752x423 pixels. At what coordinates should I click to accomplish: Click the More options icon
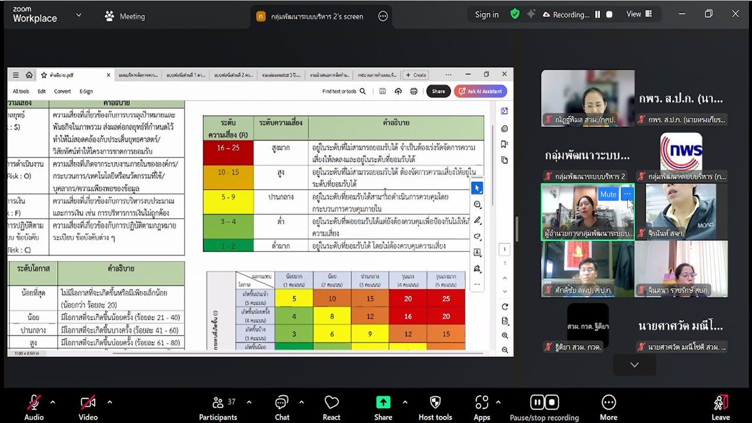609,403
